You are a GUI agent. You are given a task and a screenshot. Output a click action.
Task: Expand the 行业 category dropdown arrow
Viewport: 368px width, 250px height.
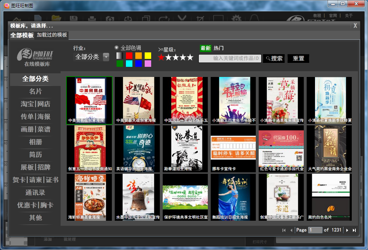pos(106,57)
